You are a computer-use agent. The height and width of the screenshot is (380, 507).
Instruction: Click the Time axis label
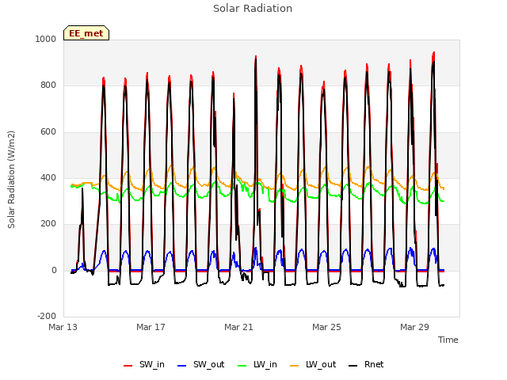pyautogui.click(x=448, y=340)
